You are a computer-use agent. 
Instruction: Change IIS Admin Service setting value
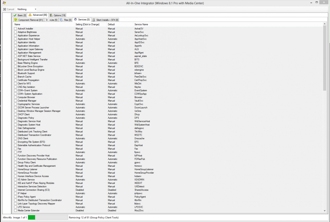click(80, 180)
